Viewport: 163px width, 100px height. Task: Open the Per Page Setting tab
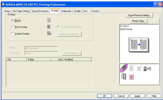(21, 11)
